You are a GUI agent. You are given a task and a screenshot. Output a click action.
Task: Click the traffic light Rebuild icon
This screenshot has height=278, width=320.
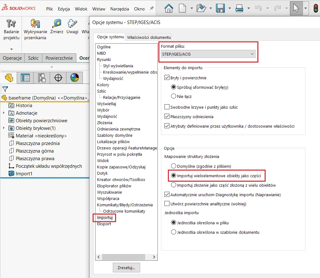[316, 8]
